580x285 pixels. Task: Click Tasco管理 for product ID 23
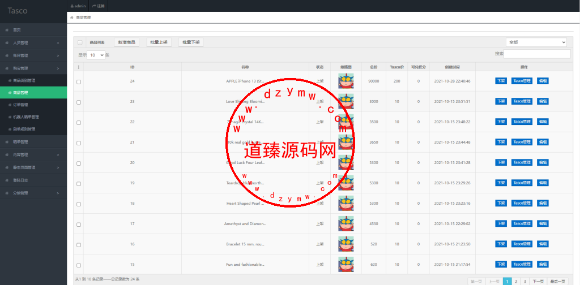pos(522,102)
